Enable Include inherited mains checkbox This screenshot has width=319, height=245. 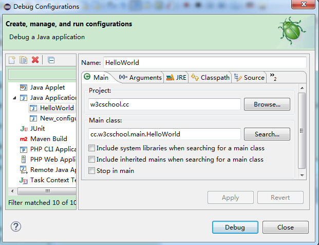92,160
